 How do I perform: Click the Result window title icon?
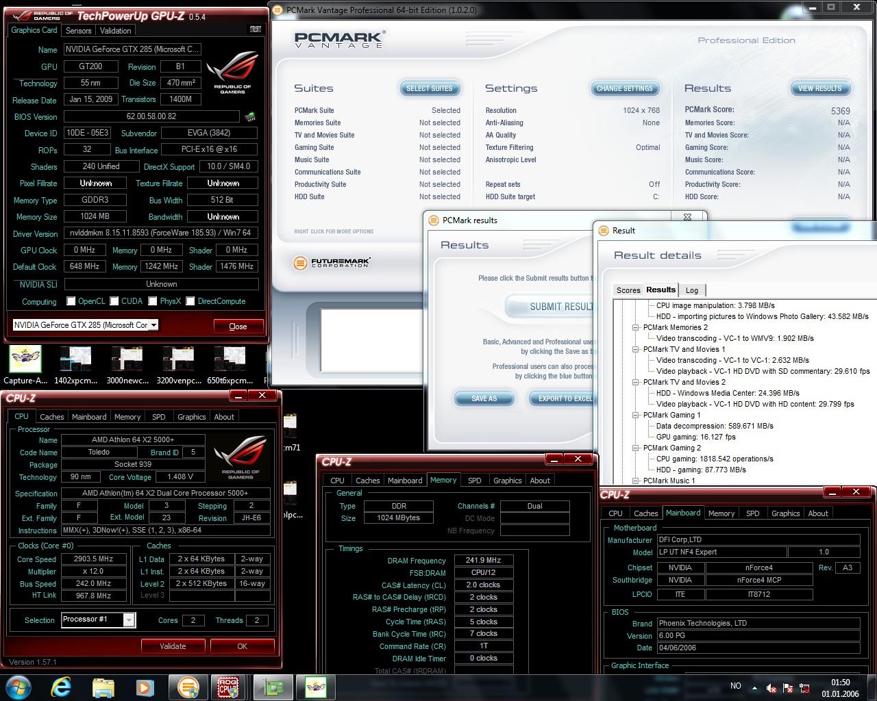click(x=604, y=230)
